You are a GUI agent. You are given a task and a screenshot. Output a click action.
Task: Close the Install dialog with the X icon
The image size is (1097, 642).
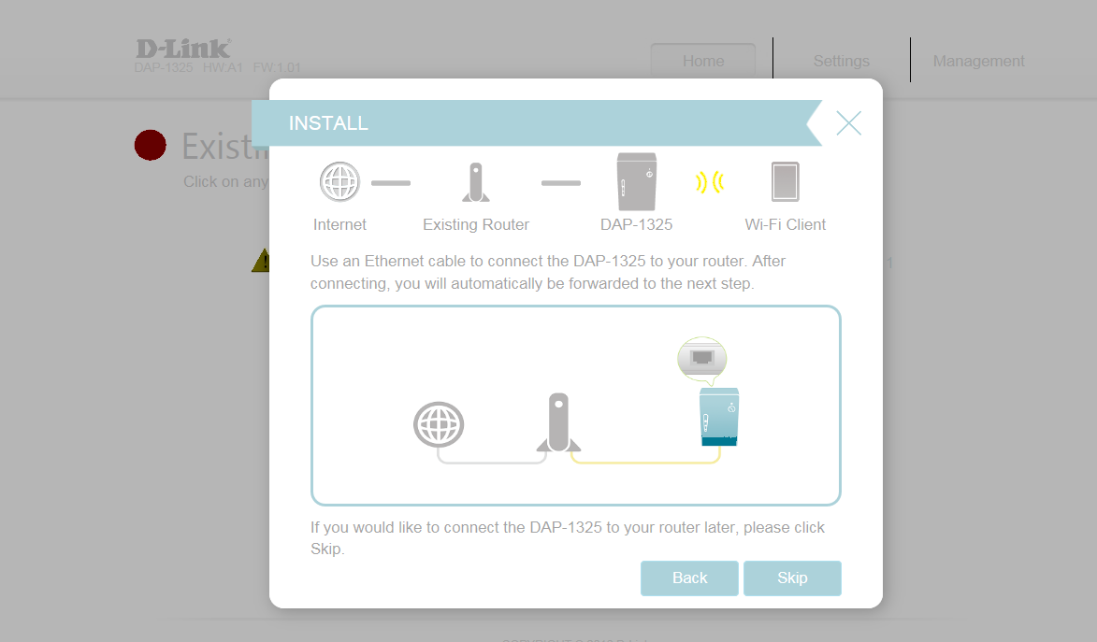pos(848,123)
